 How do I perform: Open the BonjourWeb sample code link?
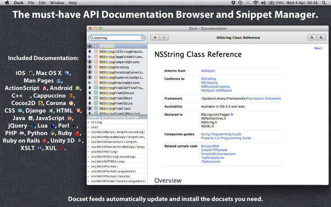click(210, 146)
